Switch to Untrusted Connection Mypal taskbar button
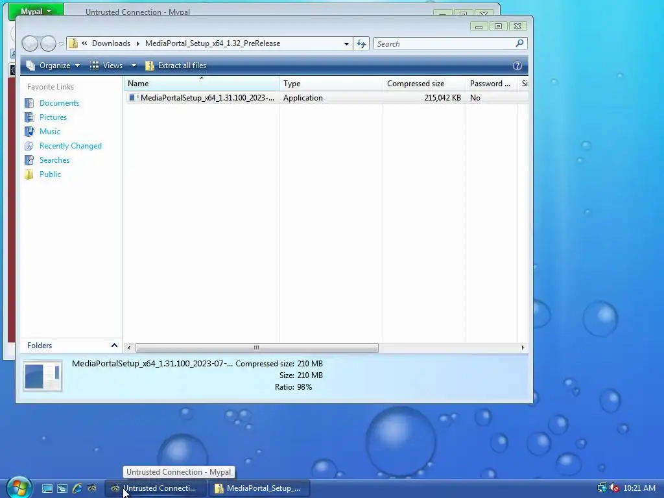 pos(155,488)
